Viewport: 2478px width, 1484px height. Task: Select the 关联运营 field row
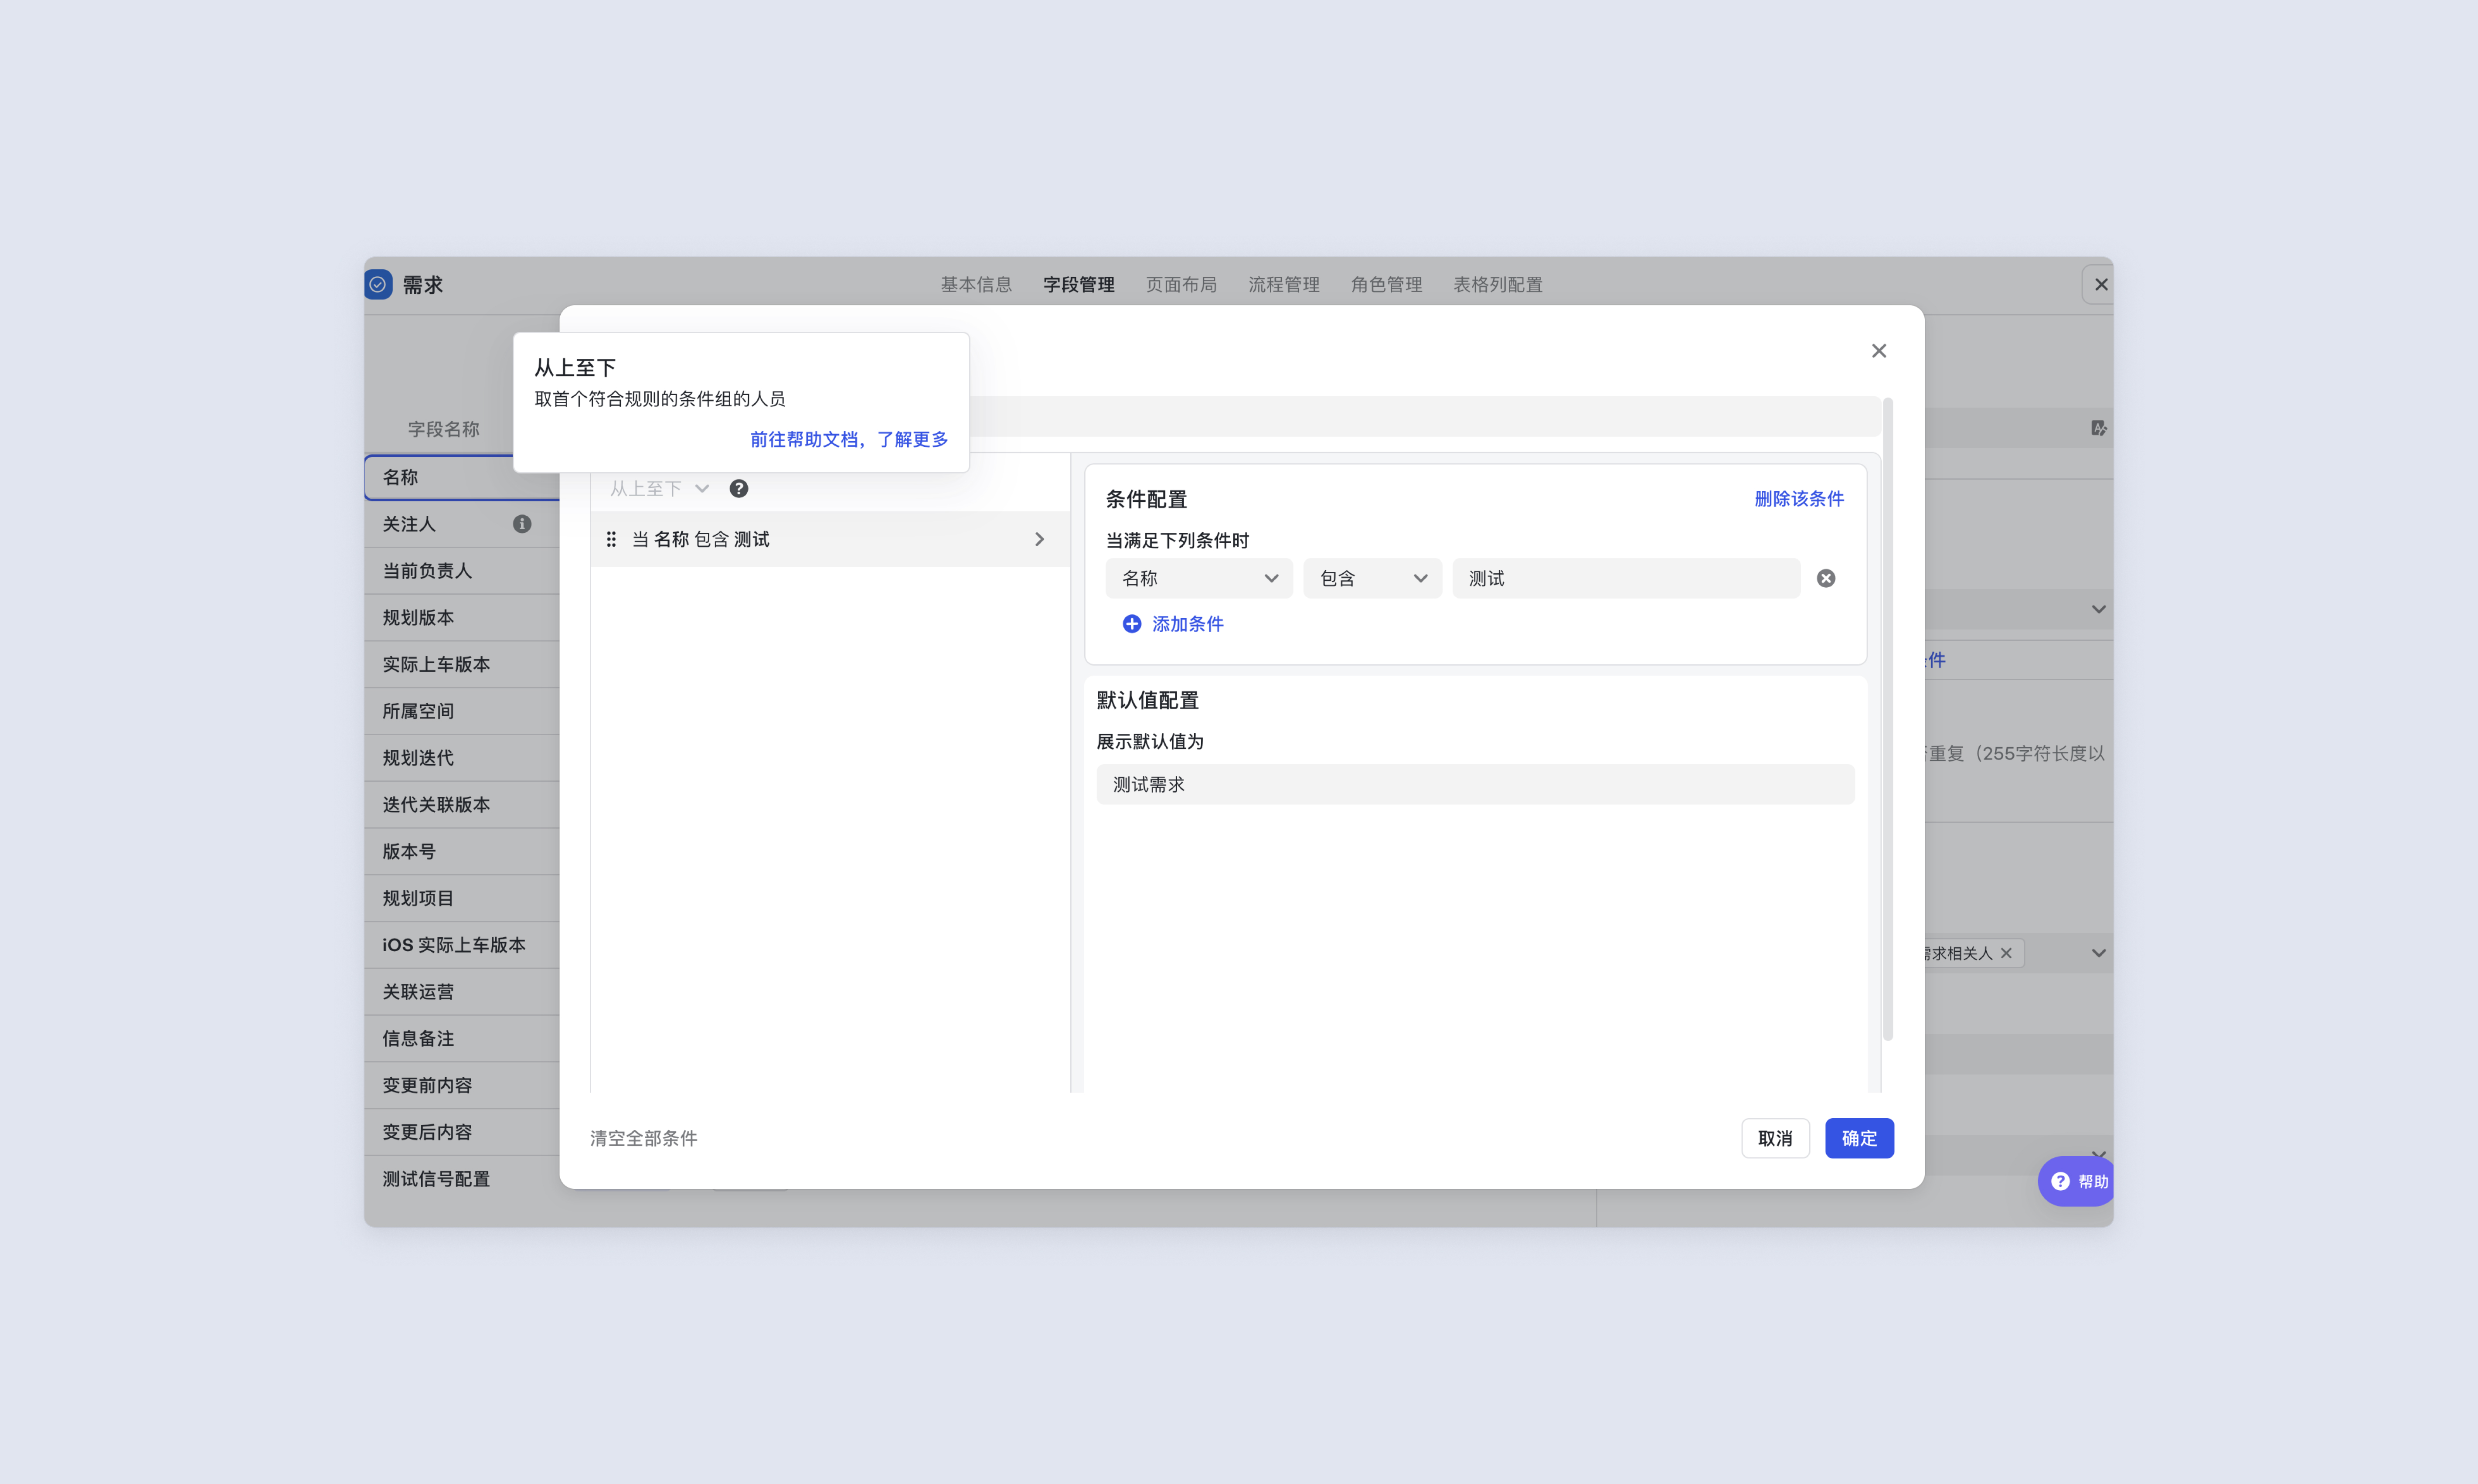[x=462, y=992]
